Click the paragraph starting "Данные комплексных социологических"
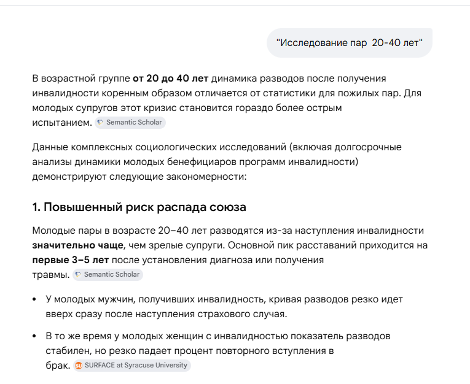The height and width of the screenshot is (384, 470). click(x=217, y=162)
